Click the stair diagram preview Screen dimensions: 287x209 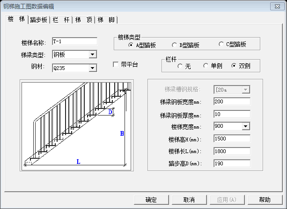(76, 126)
